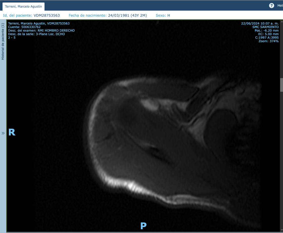The height and width of the screenshot is (233, 283).
Task: Expand the side panel with double chevron
Action: (x=3, y=133)
